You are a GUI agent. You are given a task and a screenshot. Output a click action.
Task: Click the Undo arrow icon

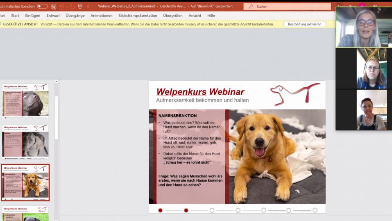pos(62,7)
